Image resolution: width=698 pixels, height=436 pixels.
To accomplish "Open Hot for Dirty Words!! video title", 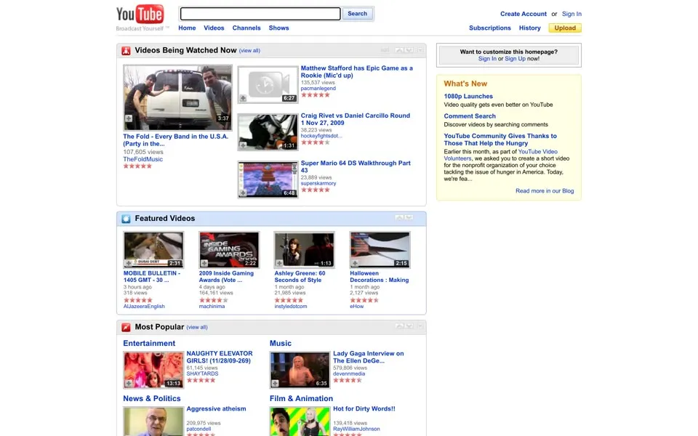I will click(x=364, y=409).
